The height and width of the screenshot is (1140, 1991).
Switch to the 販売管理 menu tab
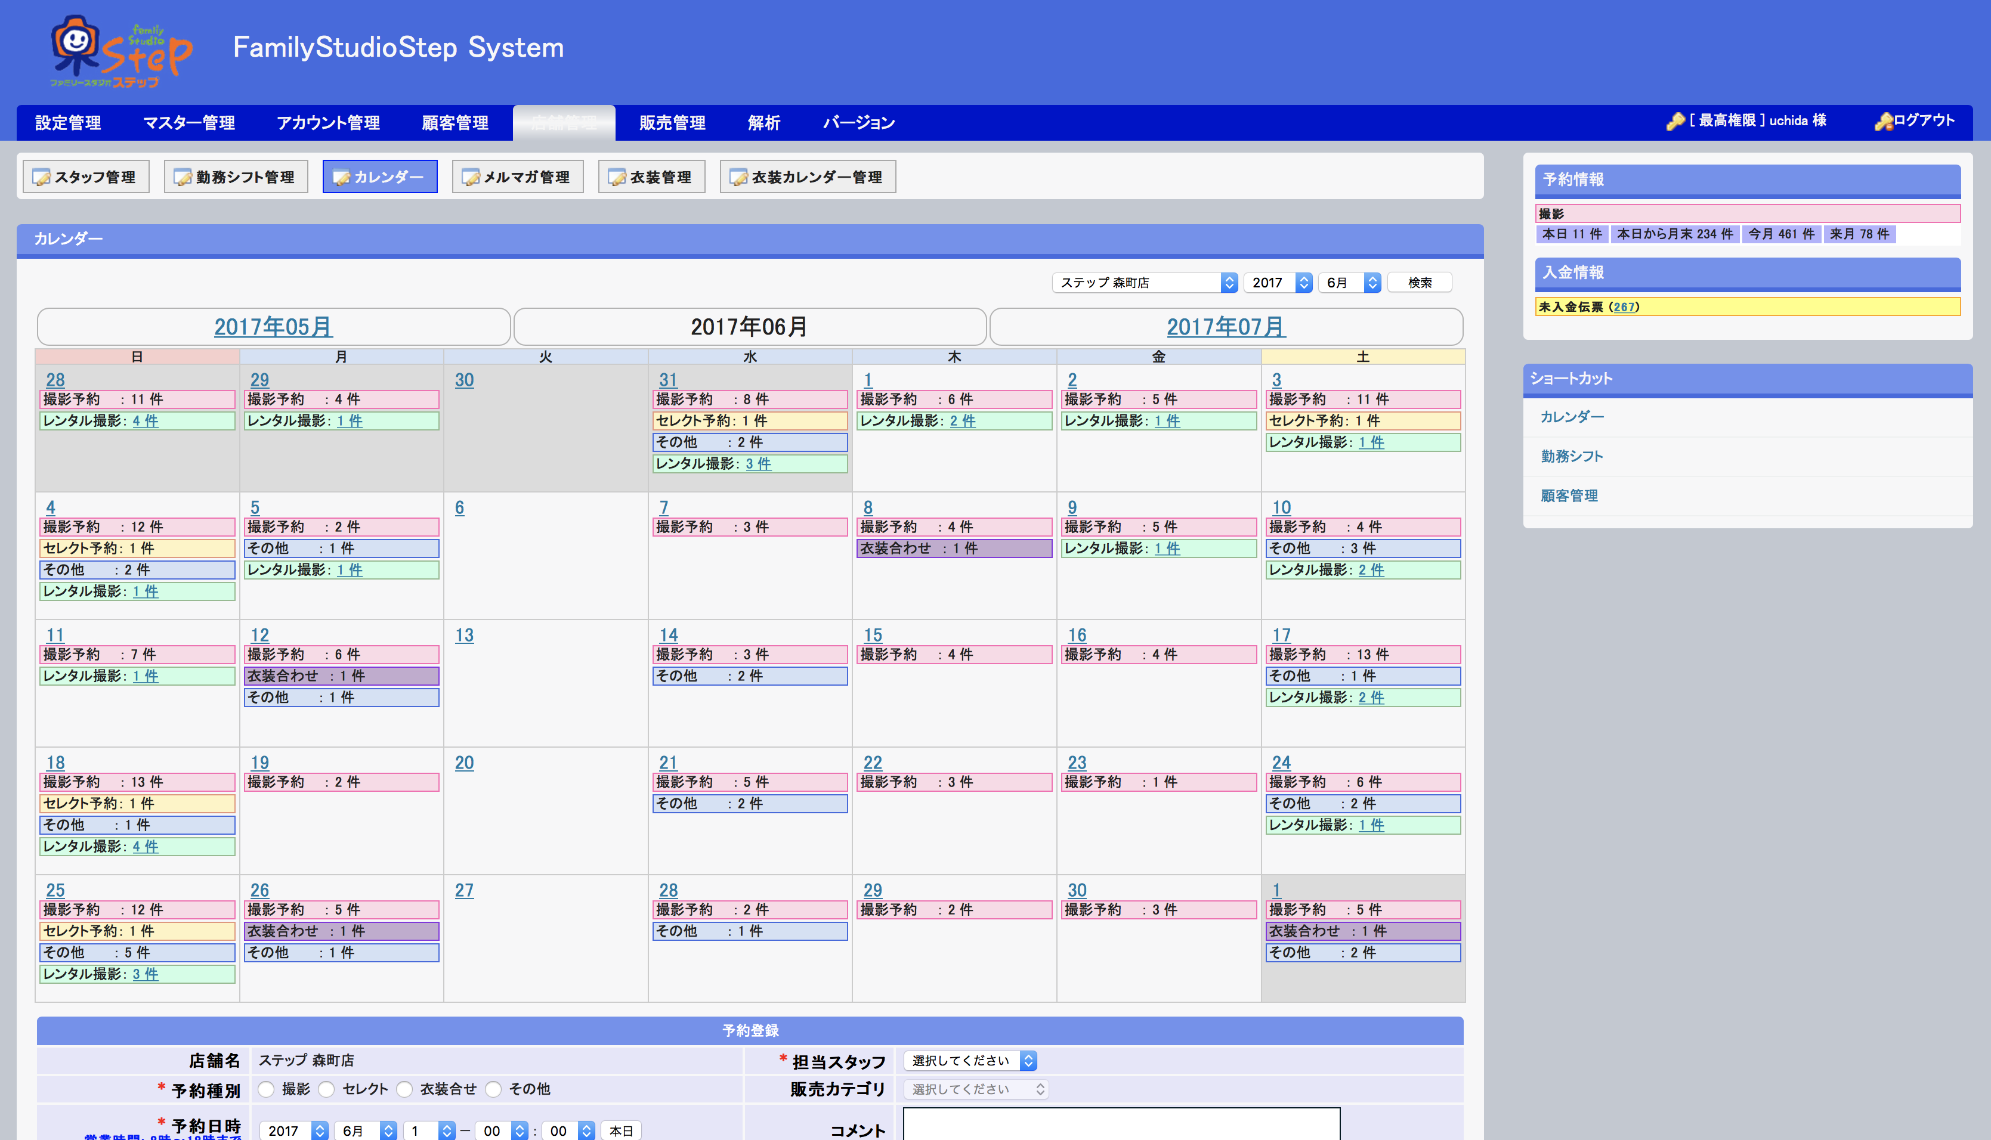[x=672, y=123]
